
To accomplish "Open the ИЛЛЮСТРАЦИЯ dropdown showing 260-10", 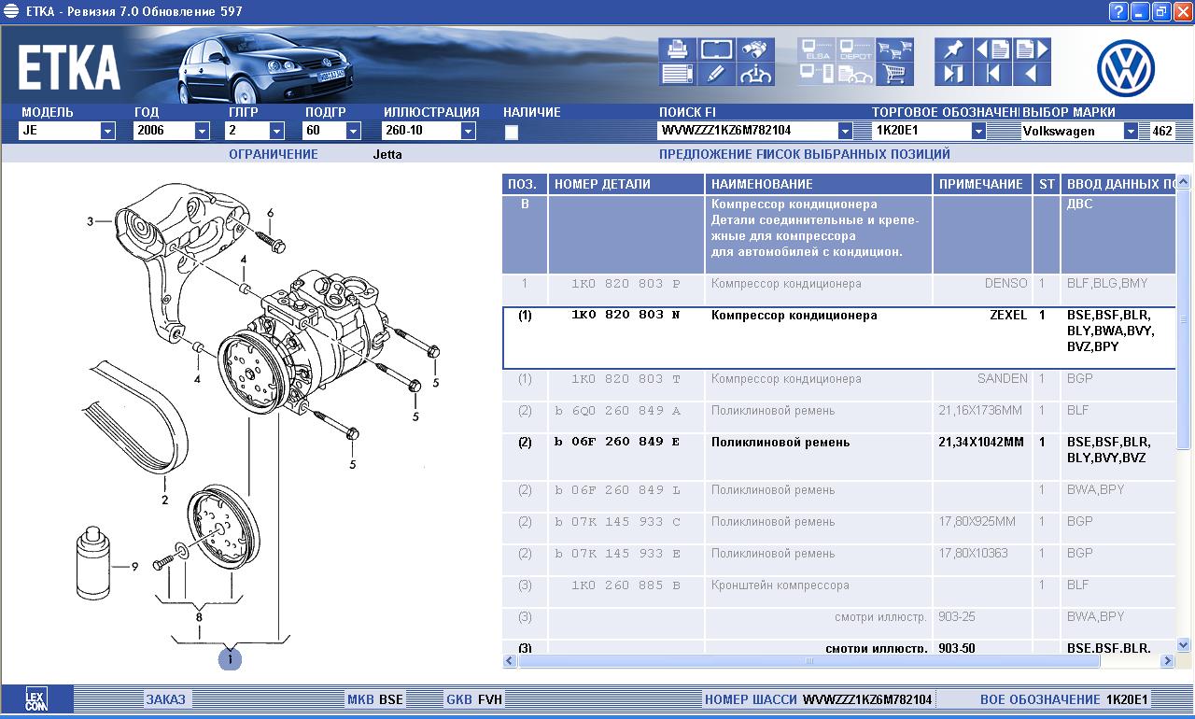I will coord(468,132).
